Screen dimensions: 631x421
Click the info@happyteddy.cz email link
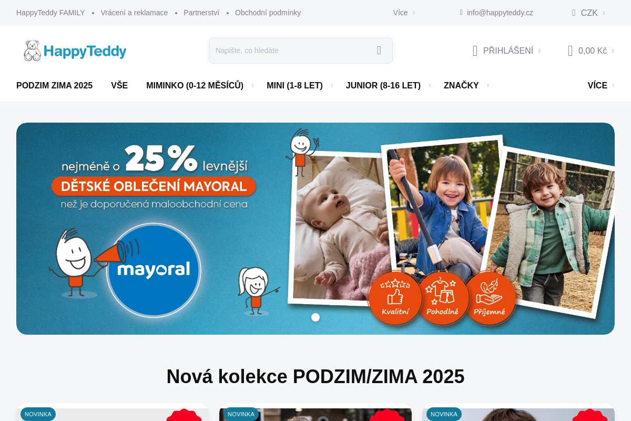tap(500, 13)
